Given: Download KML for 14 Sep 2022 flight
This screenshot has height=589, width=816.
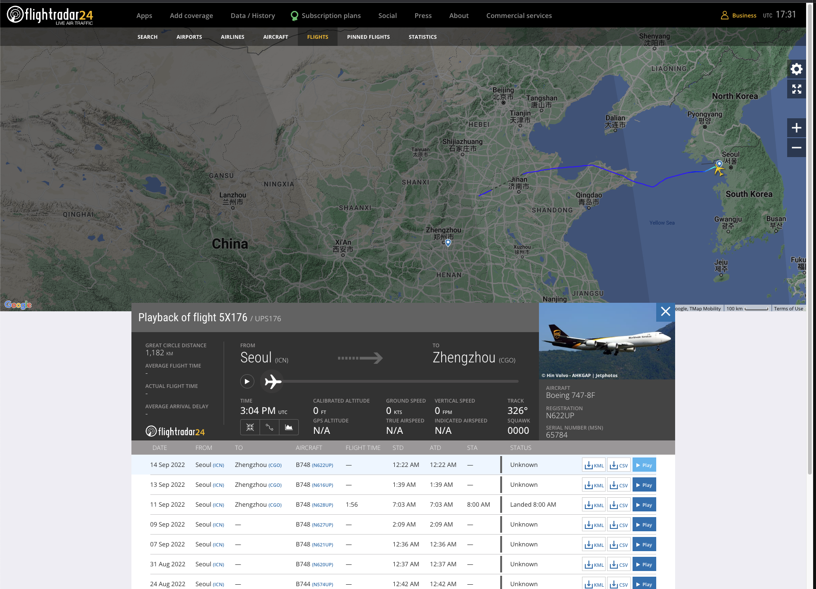Looking at the screenshot, I should 594,465.
